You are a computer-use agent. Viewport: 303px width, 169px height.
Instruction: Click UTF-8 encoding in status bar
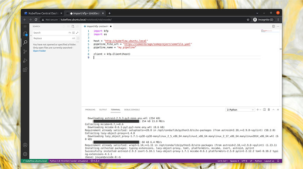click(x=245, y=161)
